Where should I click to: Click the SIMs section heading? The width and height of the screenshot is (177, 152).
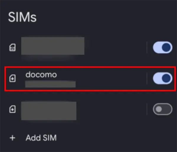22,17
